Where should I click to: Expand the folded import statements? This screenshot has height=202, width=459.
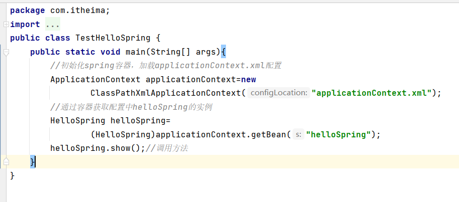tap(6, 25)
